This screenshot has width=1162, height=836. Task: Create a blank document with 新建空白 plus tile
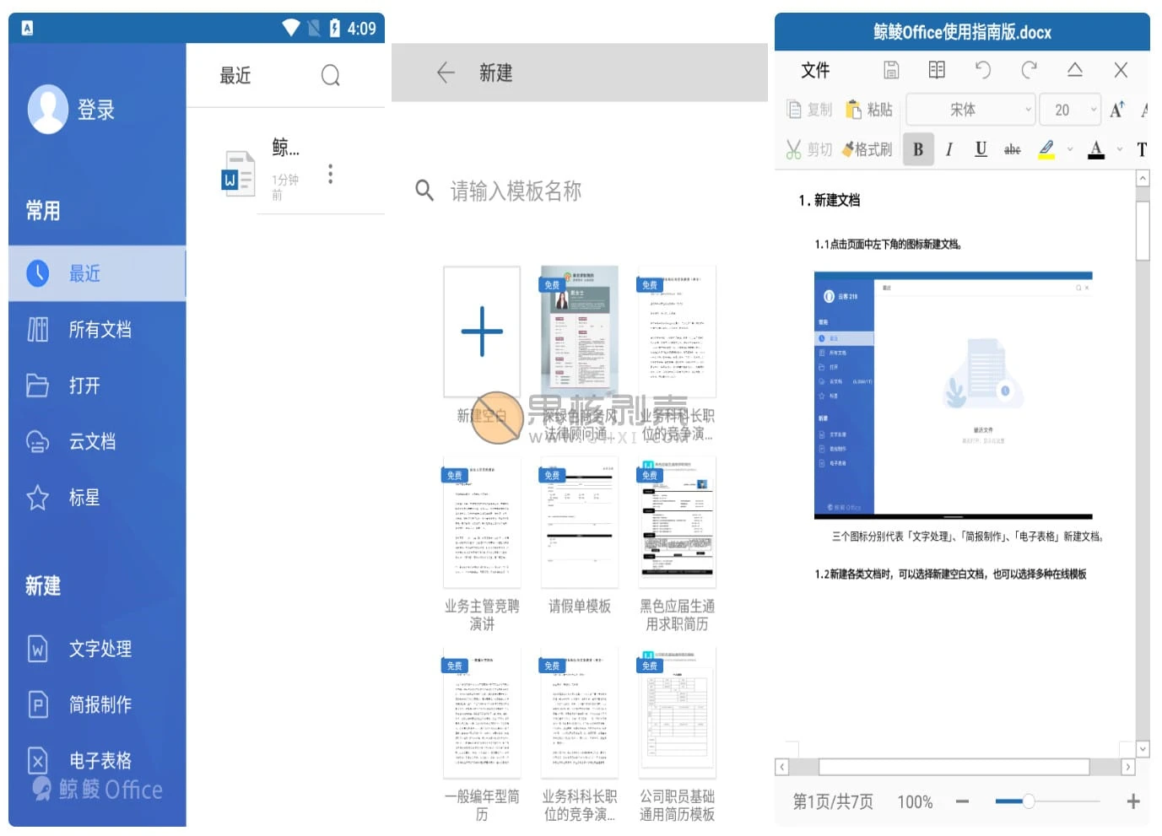click(x=482, y=332)
